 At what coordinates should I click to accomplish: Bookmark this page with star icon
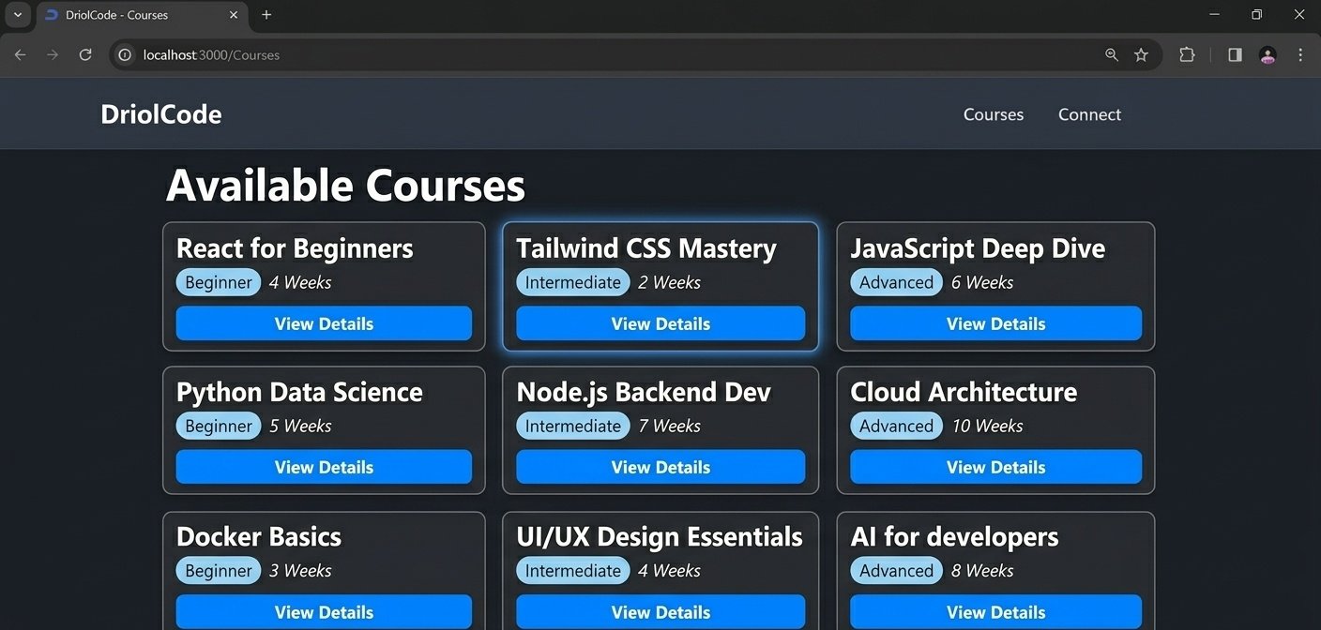pos(1141,55)
